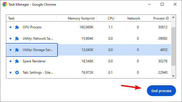Image resolution: width=182 pixels, height=102 pixels.
Task: Sort by the Task column header
Action: point(11,18)
